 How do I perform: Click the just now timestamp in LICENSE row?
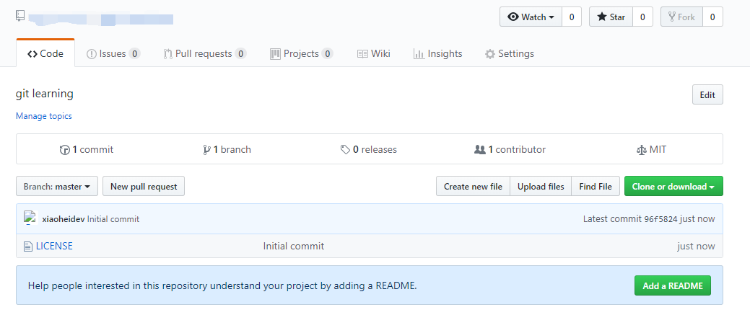coord(696,247)
